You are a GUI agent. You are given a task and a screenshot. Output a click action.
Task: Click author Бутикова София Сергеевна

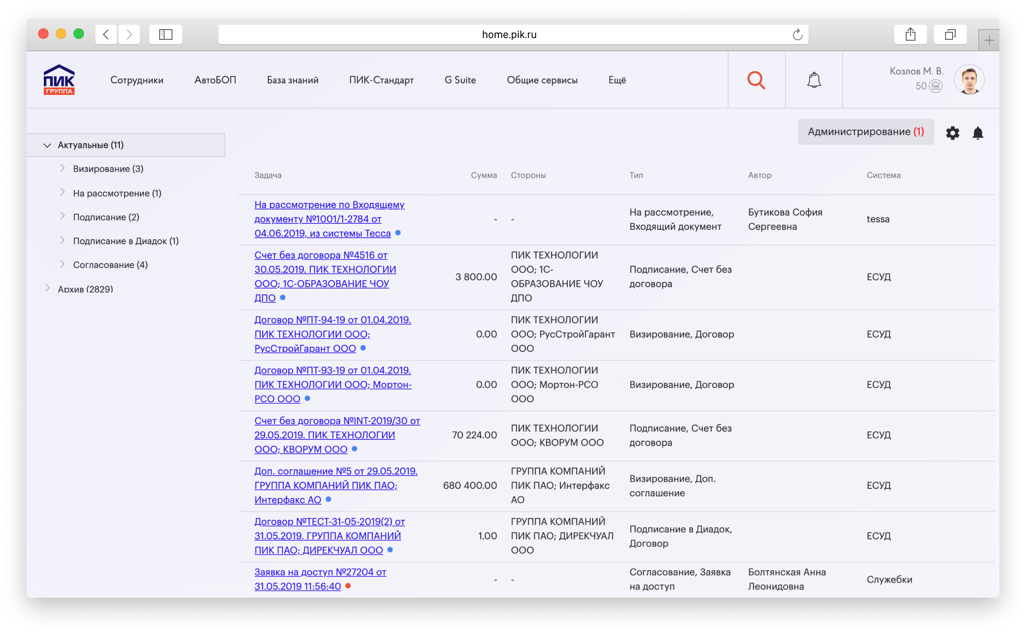tap(785, 219)
